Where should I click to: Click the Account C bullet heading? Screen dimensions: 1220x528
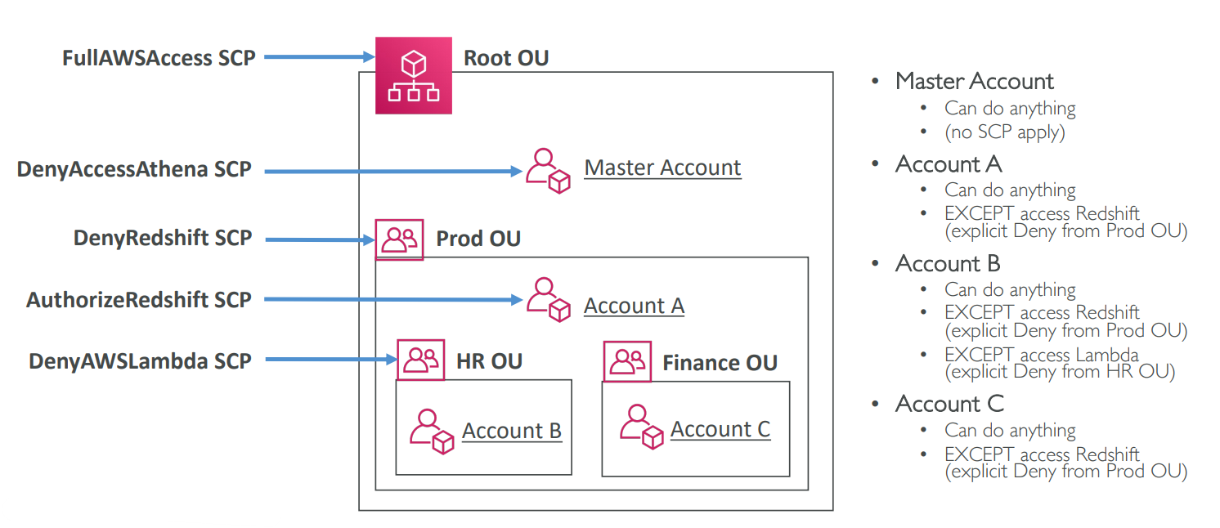949,405
